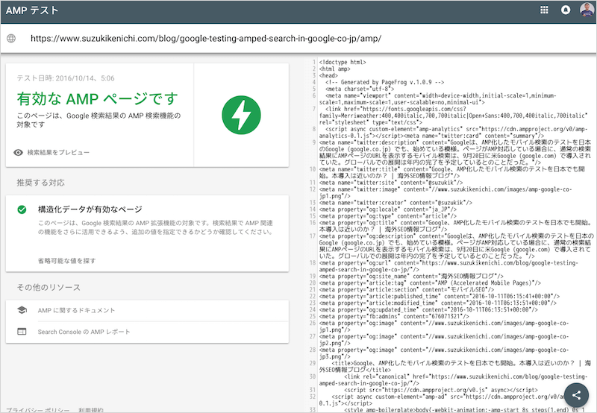The height and width of the screenshot is (413, 597).
Task: Click the <head> tag source line
Action: pyautogui.click(x=328, y=75)
